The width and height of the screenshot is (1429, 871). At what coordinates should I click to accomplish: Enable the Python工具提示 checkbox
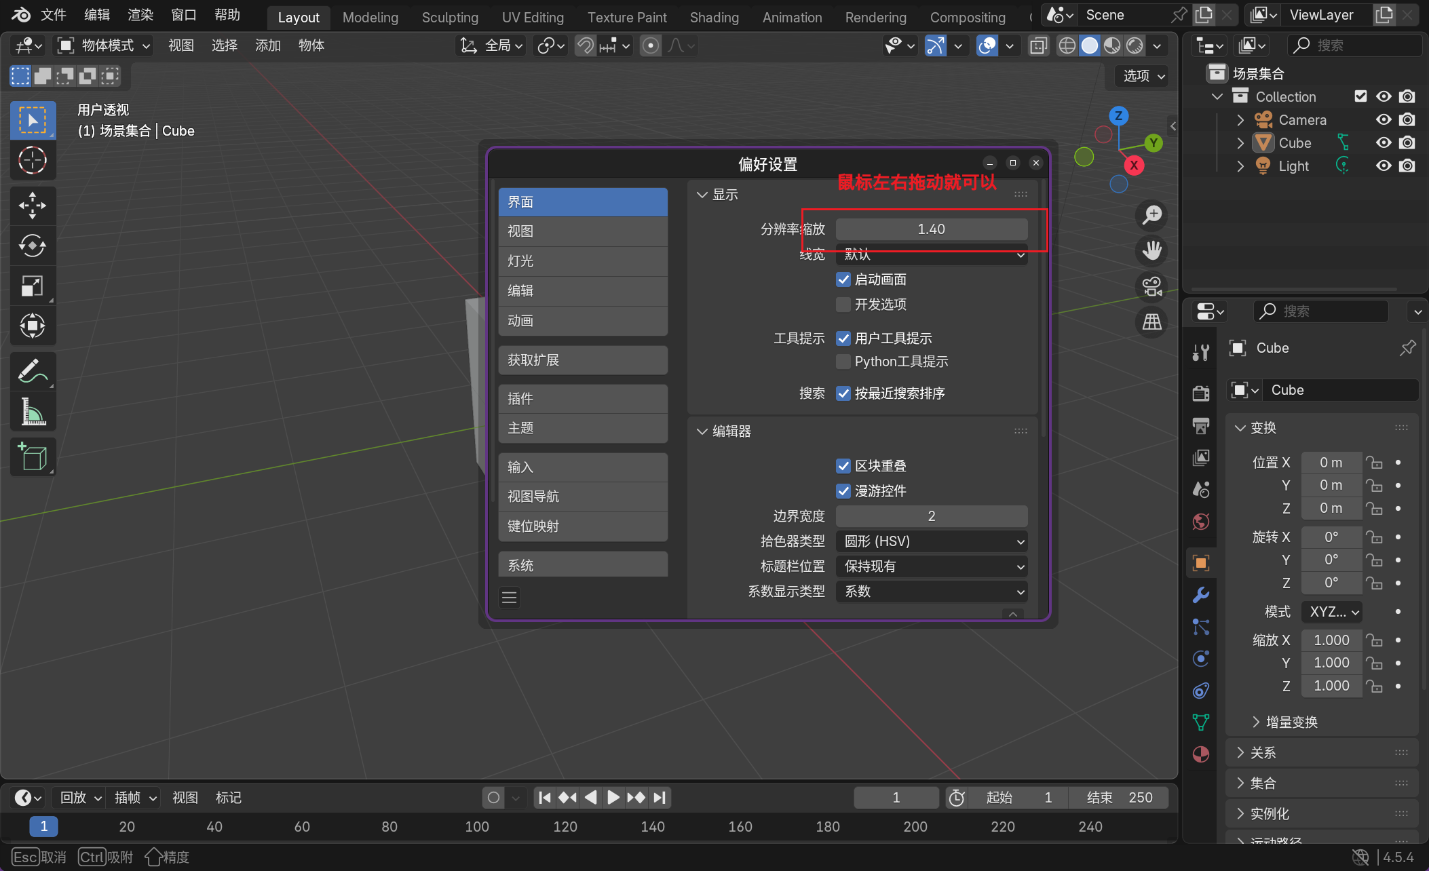coord(843,362)
